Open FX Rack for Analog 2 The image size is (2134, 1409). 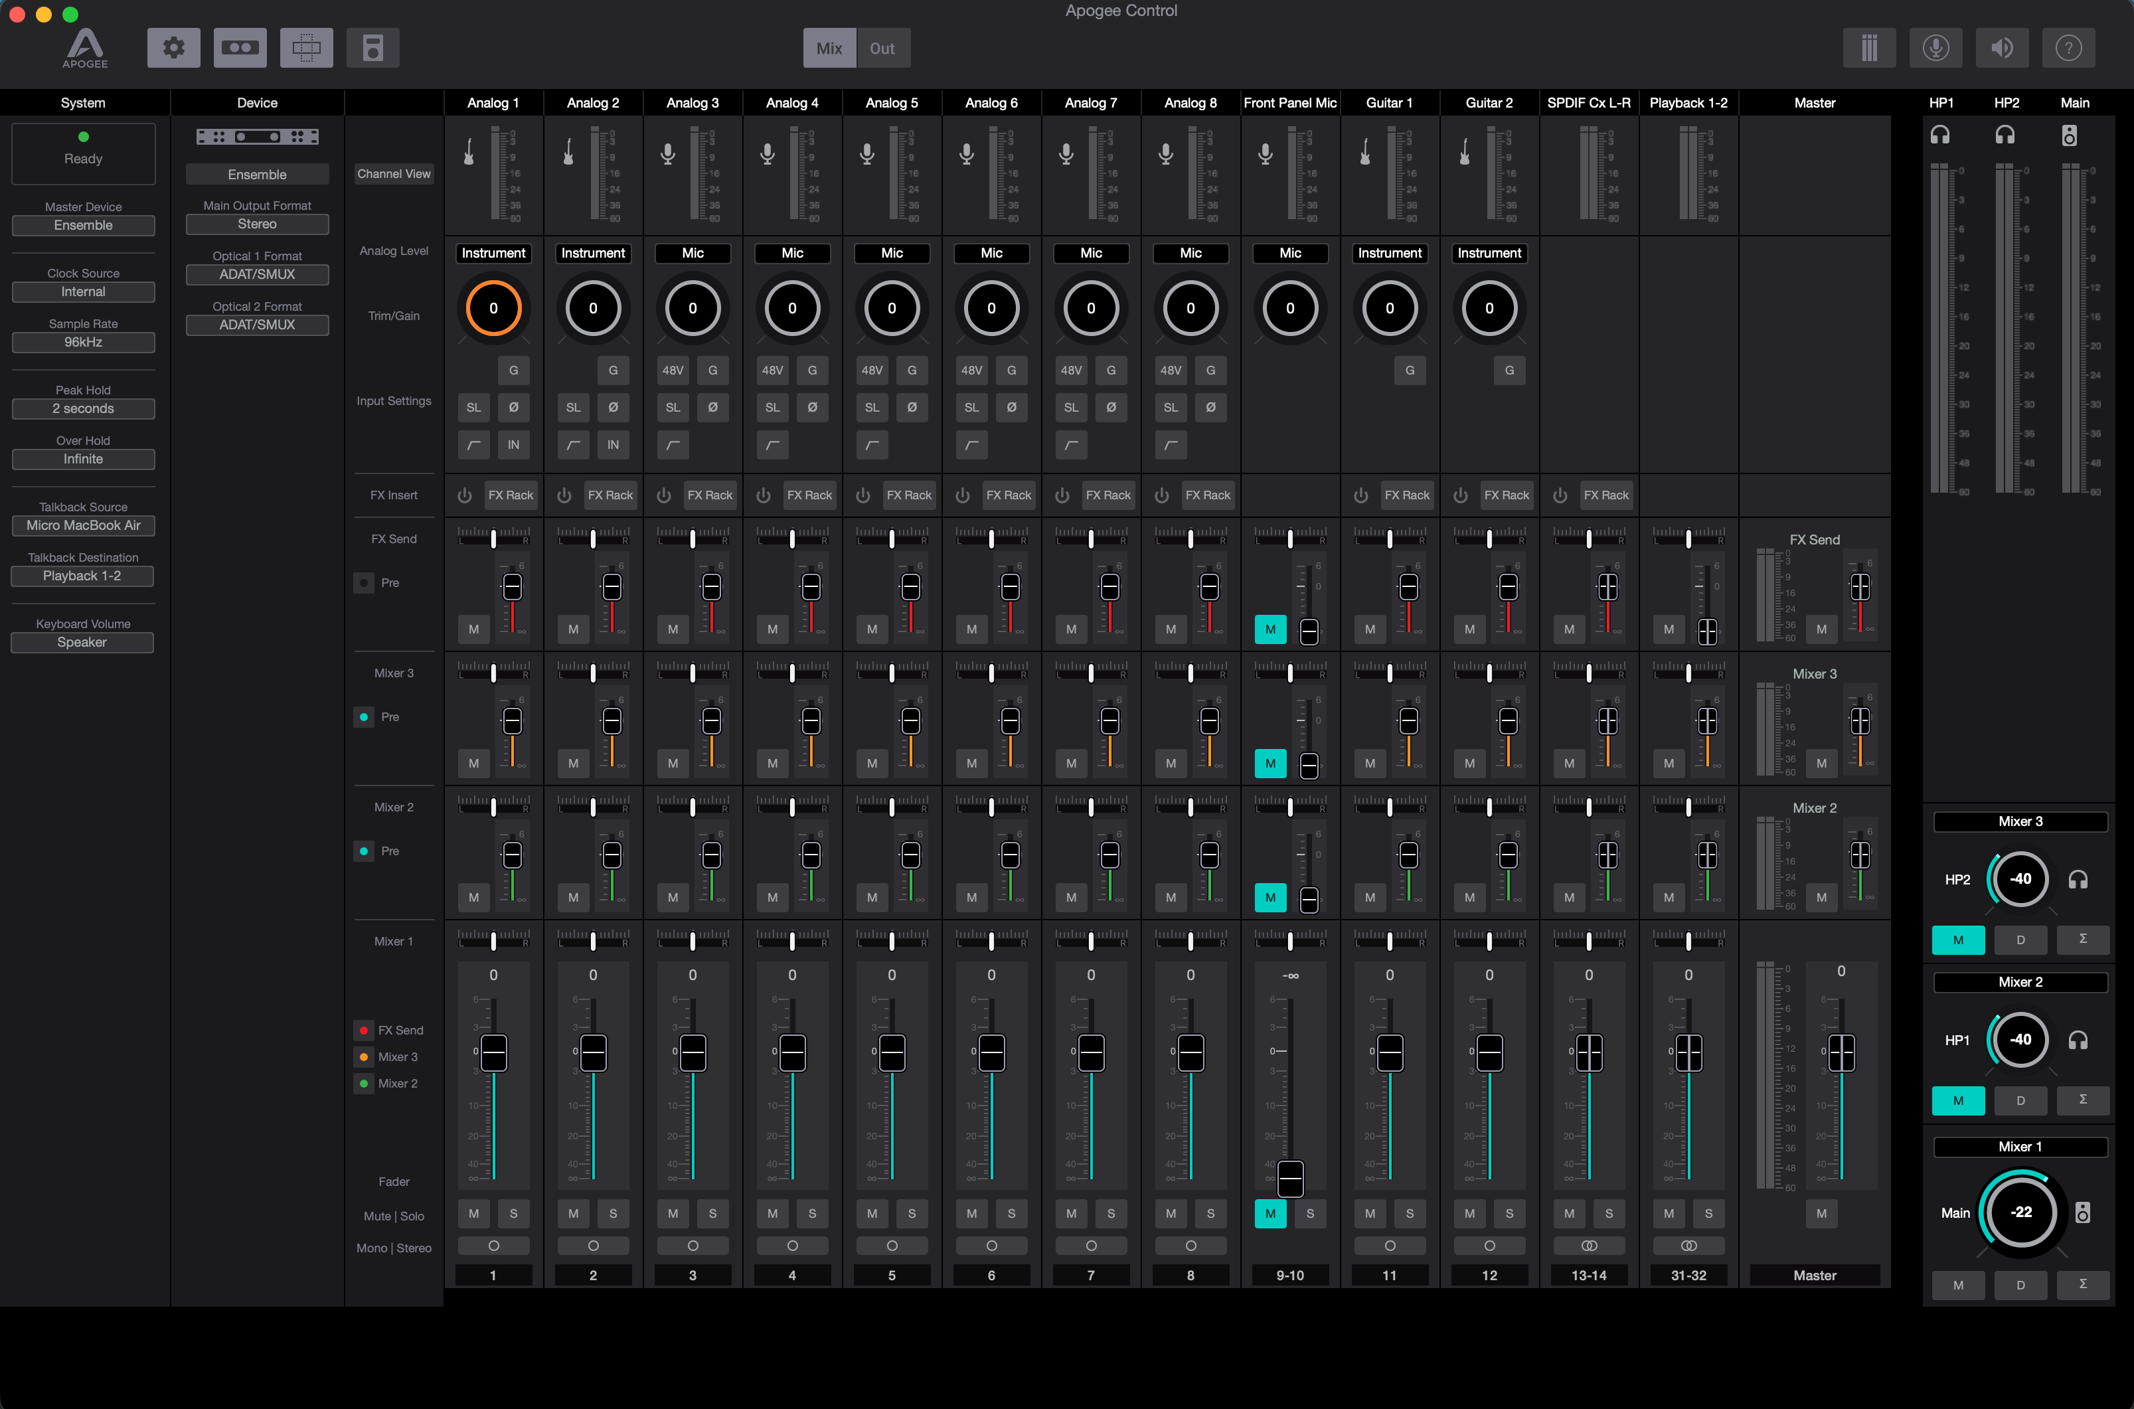click(610, 495)
